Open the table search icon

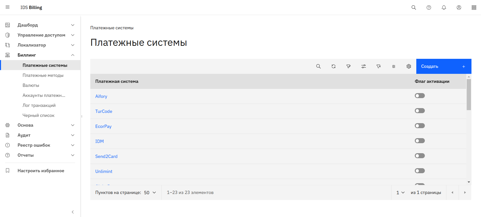tap(318, 66)
